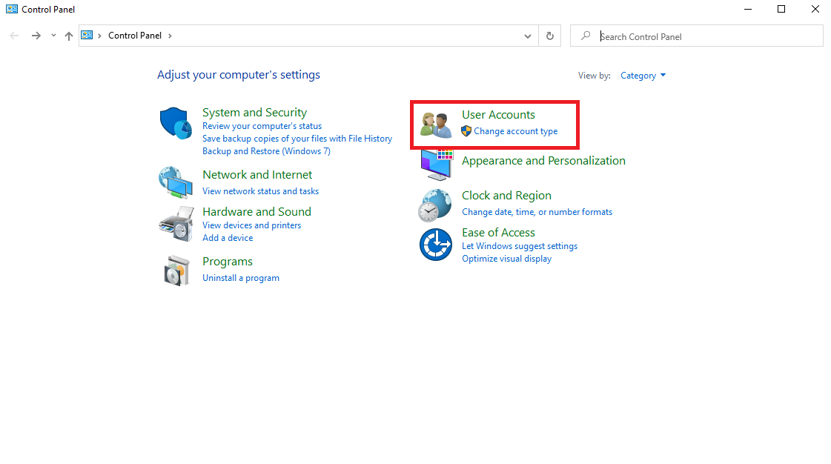Image resolution: width=831 pixels, height=464 pixels.
Task: Minimize the Control Panel window
Action: coord(748,9)
